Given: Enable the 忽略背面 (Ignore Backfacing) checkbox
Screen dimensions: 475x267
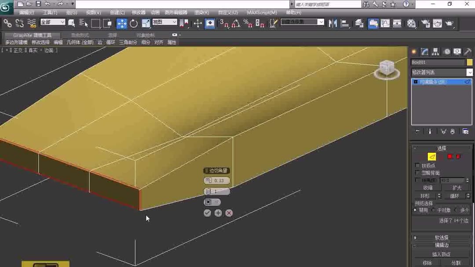Looking at the screenshot, I should [417, 173].
